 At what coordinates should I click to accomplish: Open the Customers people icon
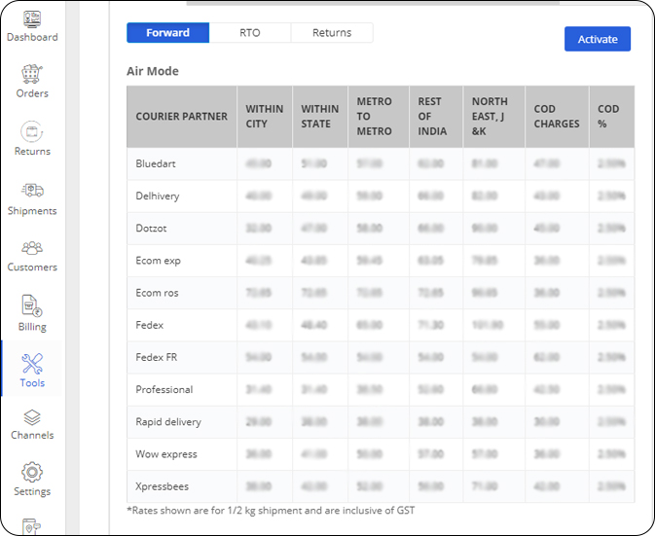[32, 248]
